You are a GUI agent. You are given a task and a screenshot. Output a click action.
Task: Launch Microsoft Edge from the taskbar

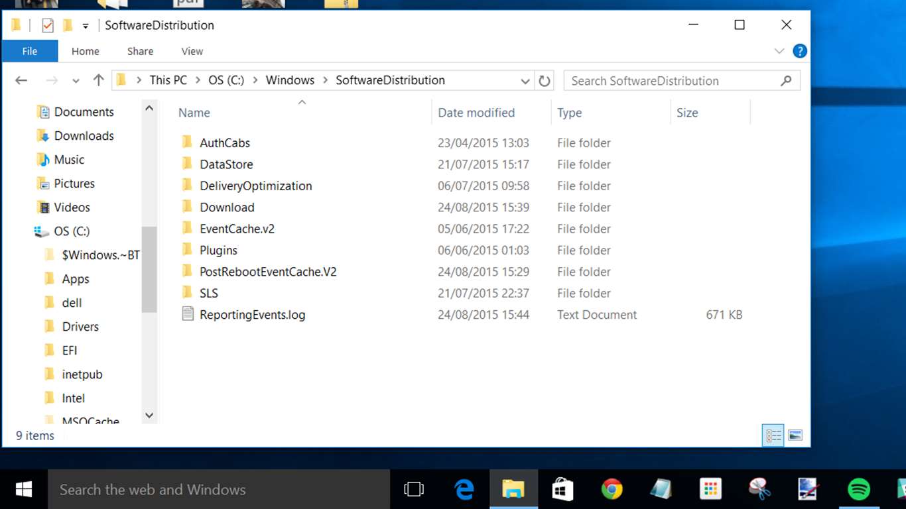coord(464,490)
